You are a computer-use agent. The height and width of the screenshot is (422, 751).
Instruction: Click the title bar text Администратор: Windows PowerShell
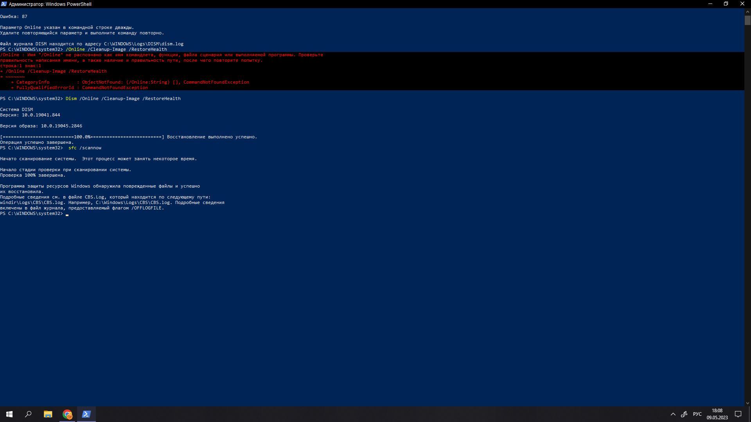(50, 4)
